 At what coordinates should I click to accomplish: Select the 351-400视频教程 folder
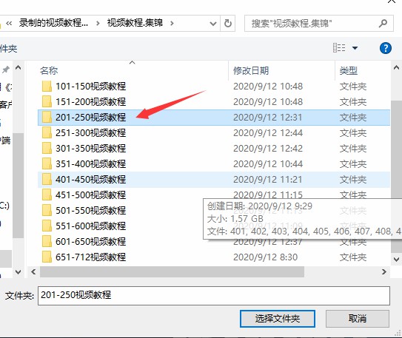pos(214,164)
